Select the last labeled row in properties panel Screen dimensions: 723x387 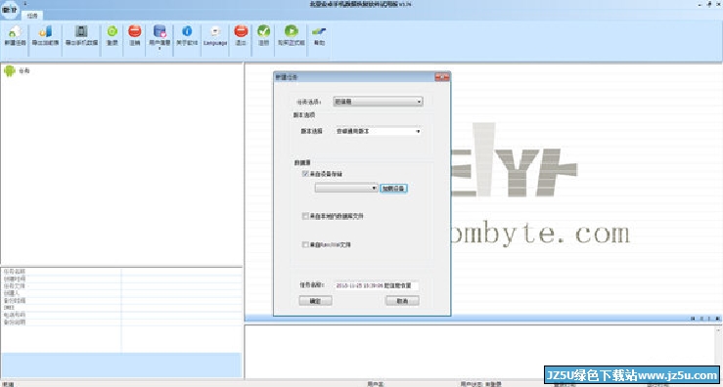click(121, 322)
